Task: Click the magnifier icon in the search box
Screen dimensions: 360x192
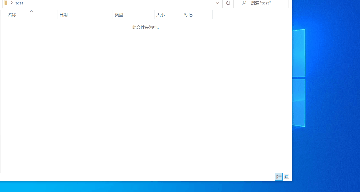Action: point(244,3)
